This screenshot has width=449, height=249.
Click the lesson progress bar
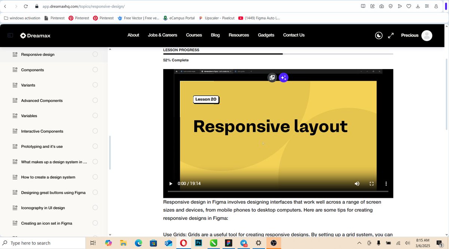pos(278,54)
